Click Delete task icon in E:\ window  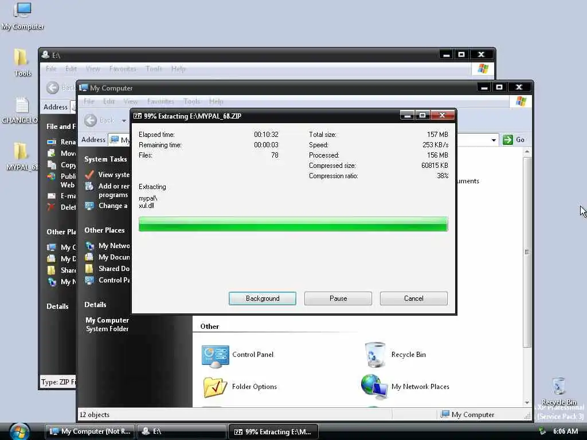click(51, 207)
